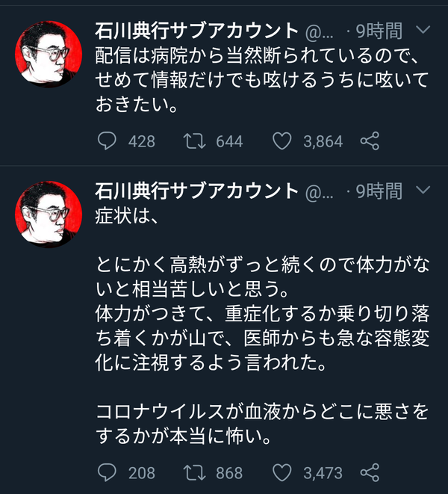Viewport: 448px width, 494px height.
Task: Like the second tweet with 3,473 likes
Action: 281,472
